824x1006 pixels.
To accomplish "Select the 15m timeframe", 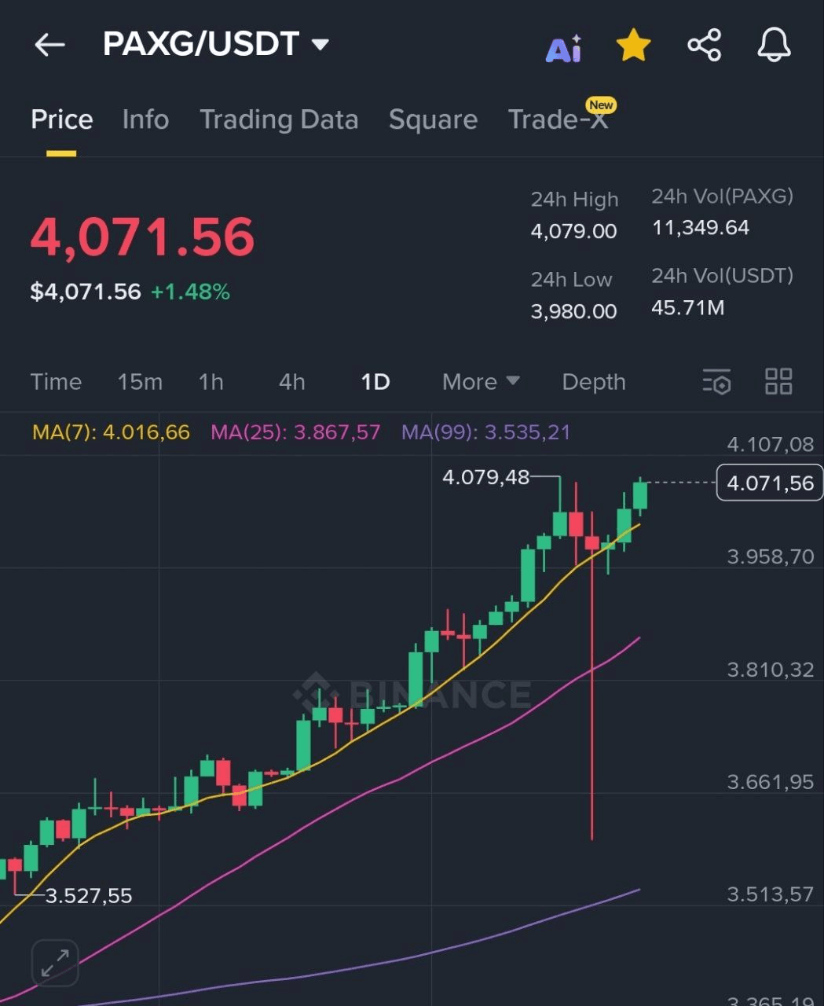I will click(x=140, y=382).
